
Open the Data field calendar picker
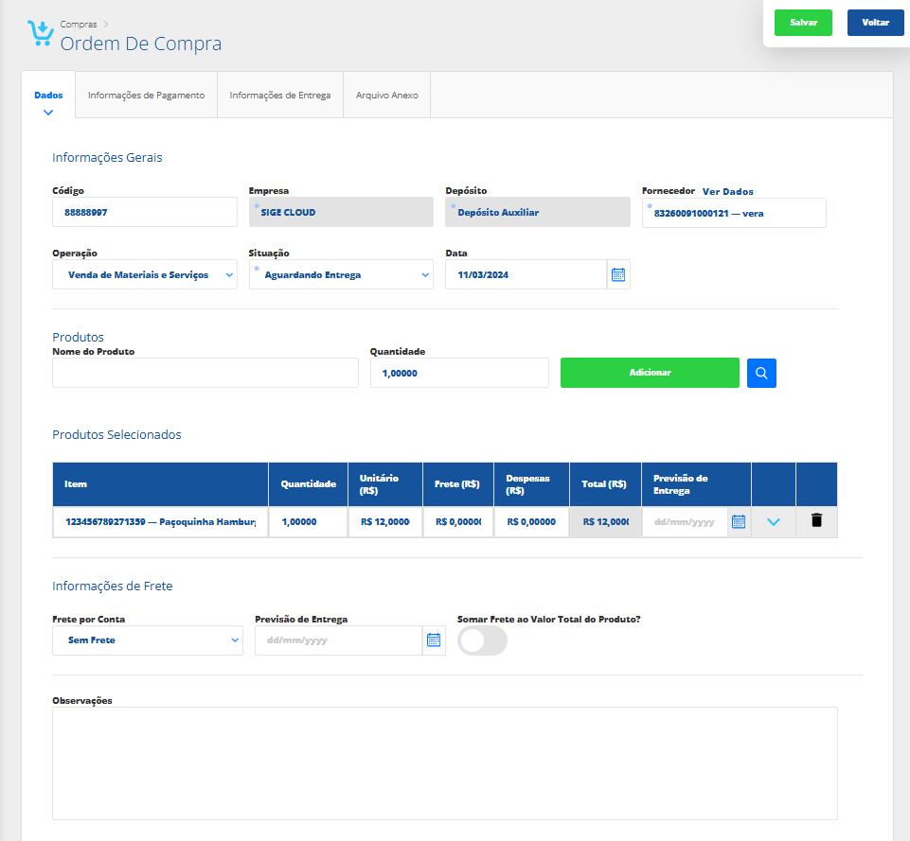[x=618, y=275]
